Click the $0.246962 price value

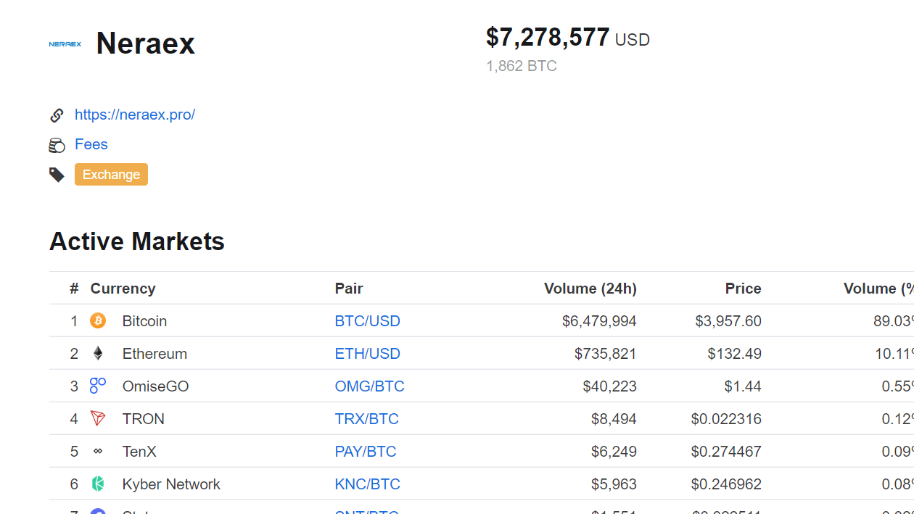[x=726, y=484]
